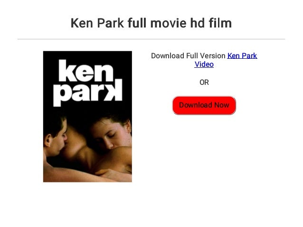Click the horizontal divider under heading
303x227 pixels.
[151, 39]
